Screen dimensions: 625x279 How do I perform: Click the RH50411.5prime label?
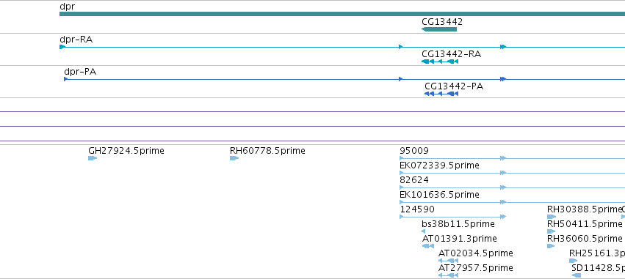point(585,224)
